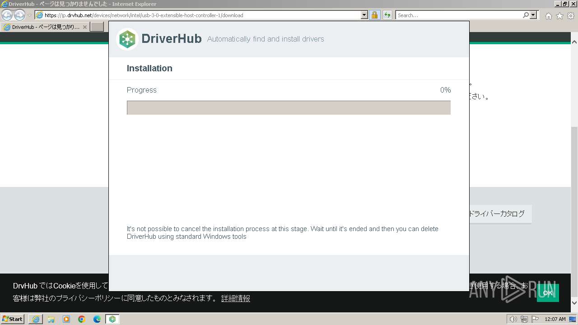Go back with Internet Explorer back arrow

coord(7,15)
